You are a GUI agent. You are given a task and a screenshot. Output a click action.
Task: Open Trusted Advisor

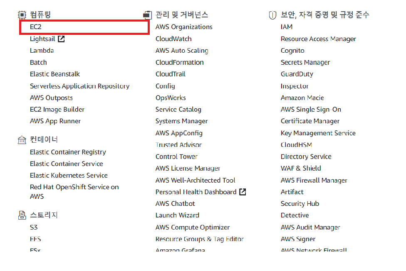[178, 145]
